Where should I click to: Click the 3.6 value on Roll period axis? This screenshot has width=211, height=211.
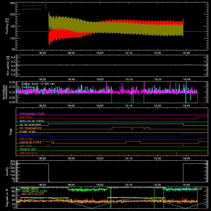[x=13, y=74]
